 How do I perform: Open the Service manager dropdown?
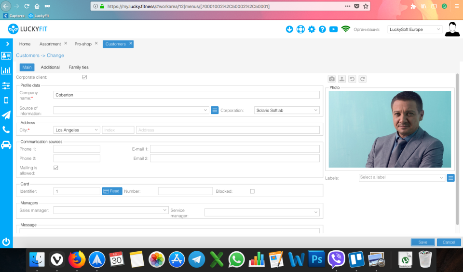(x=262, y=212)
